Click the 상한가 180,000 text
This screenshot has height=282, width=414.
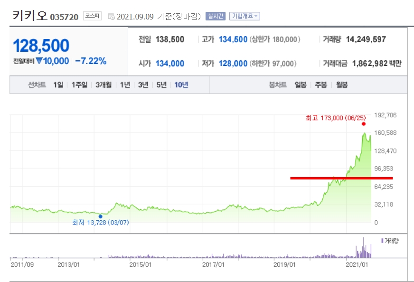[x=275, y=39]
